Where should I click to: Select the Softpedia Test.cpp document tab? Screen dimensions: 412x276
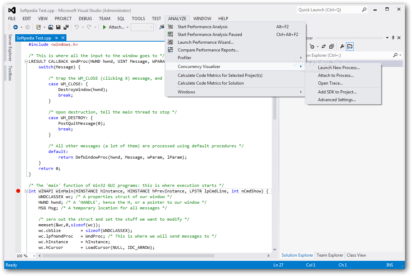tap(34, 38)
